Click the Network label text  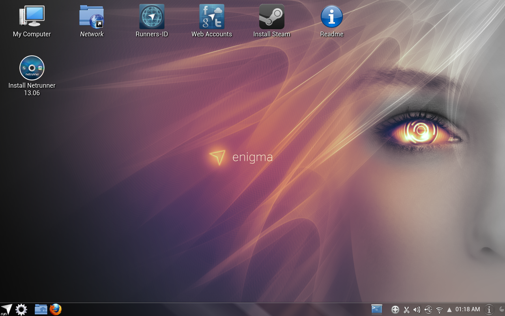pos(92,34)
